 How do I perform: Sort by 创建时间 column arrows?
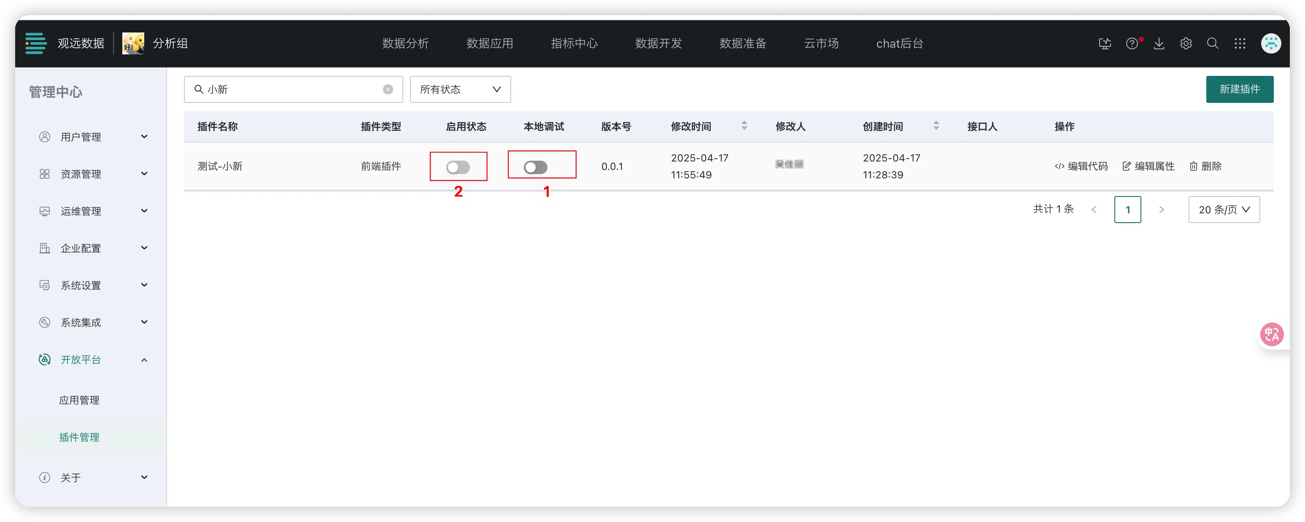[x=936, y=126]
